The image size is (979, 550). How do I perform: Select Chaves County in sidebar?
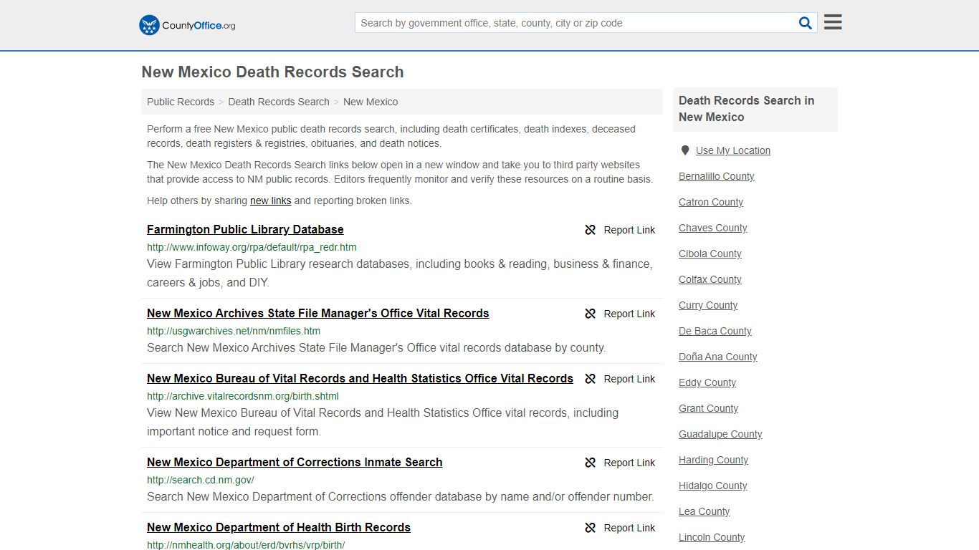pyautogui.click(x=713, y=228)
